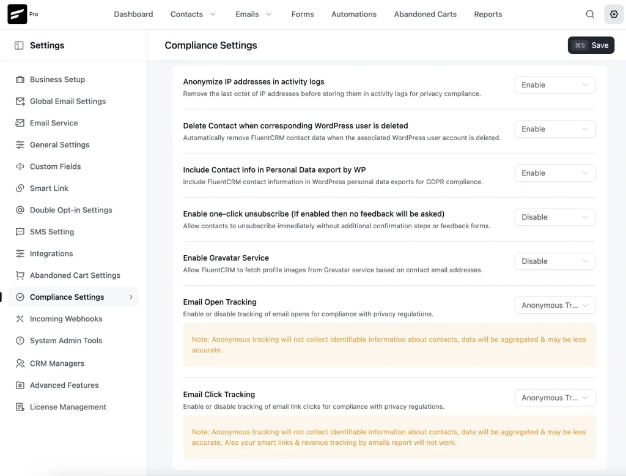The width and height of the screenshot is (626, 476).
Task: Open Custom Fields via its sidebar icon
Action: coord(21,166)
